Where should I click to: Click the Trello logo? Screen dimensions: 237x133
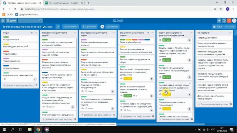click(x=118, y=21)
